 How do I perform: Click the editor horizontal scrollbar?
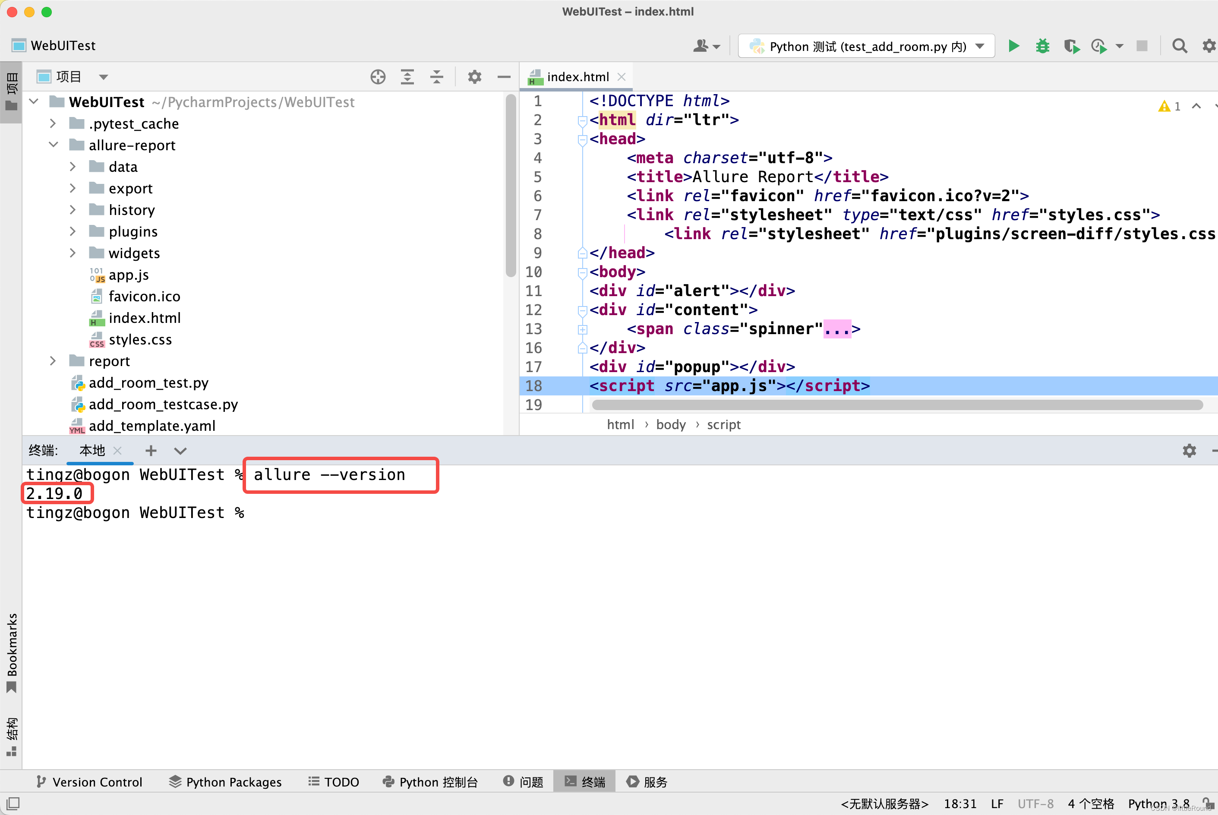[896, 405]
